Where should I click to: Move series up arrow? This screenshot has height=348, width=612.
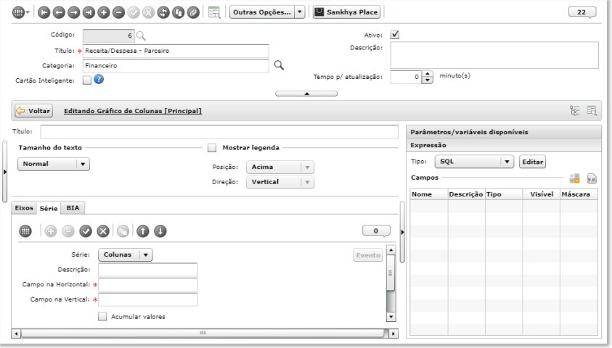(x=143, y=231)
